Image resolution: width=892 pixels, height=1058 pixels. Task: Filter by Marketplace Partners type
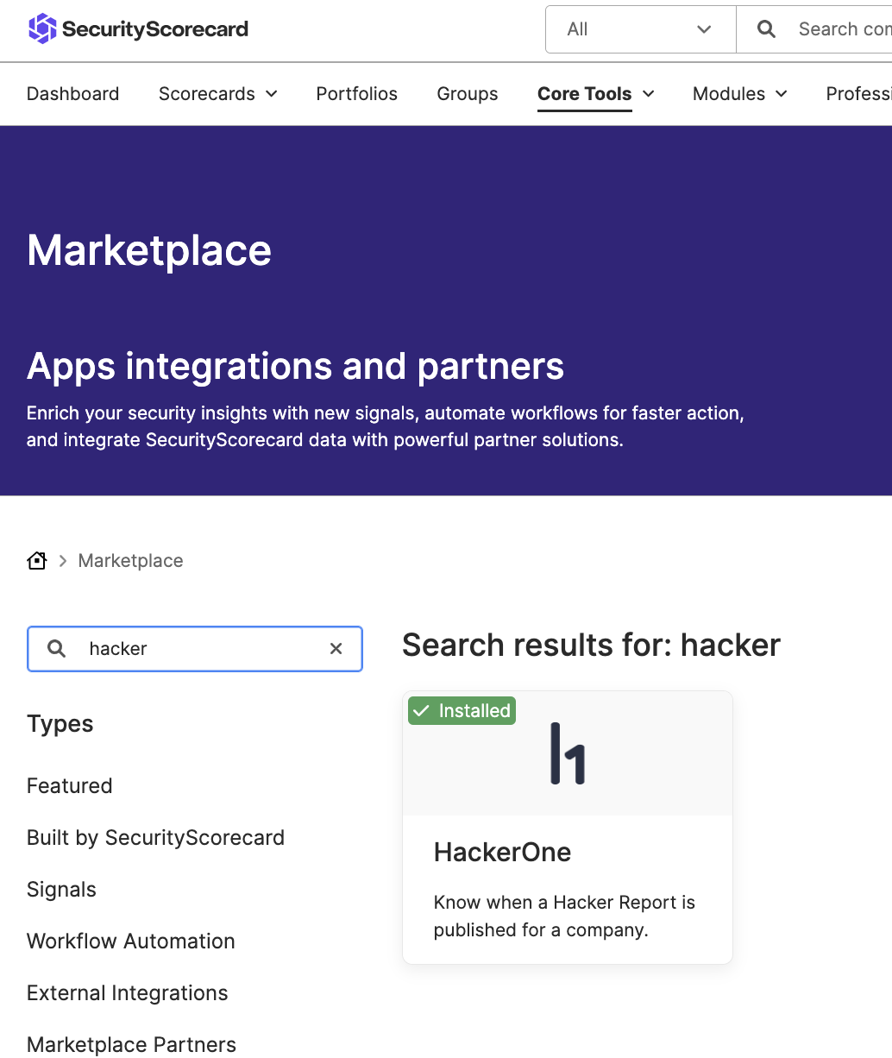click(x=132, y=1045)
